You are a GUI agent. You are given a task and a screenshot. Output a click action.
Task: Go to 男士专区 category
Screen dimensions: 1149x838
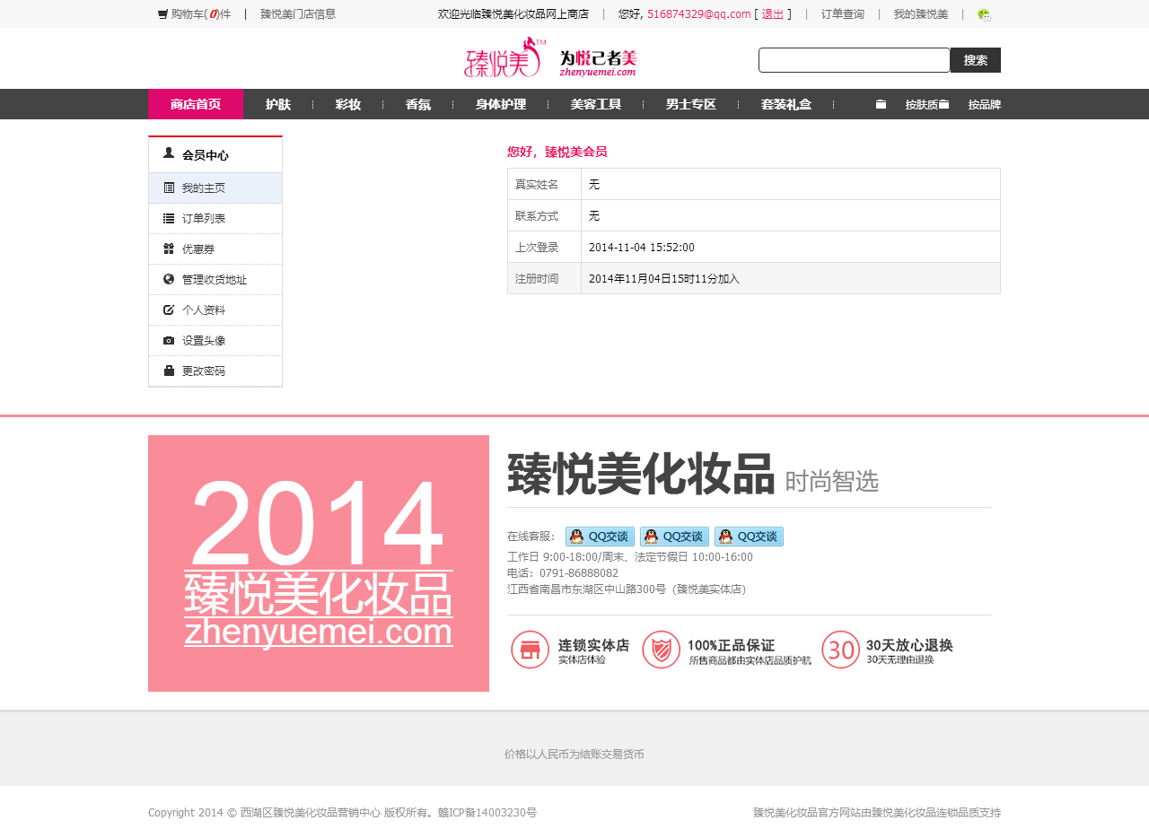tap(691, 105)
